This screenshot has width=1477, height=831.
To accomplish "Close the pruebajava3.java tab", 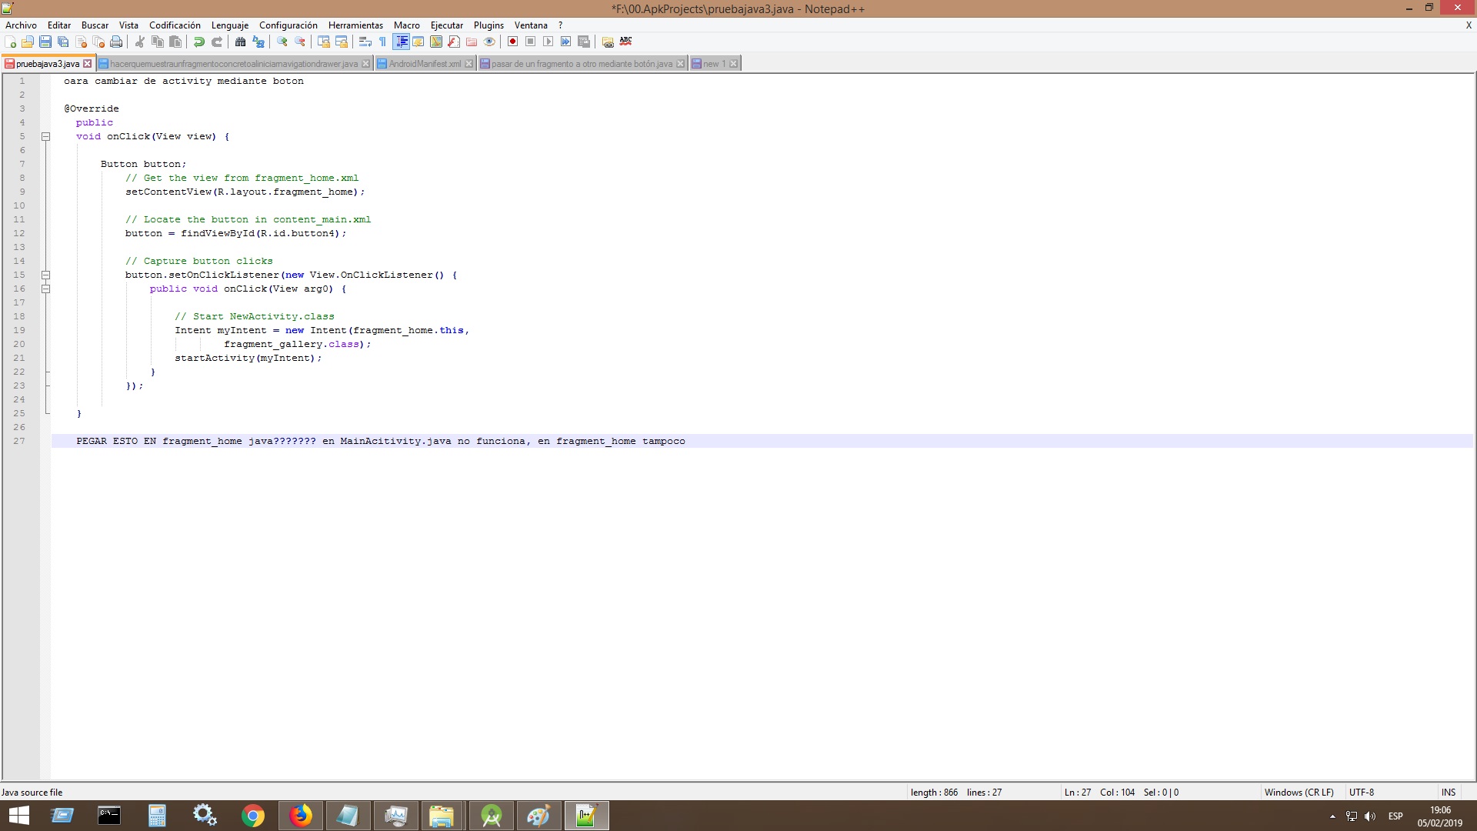I will (x=88, y=64).
